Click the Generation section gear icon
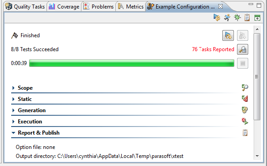The image size is (267, 166). [245, 110]
